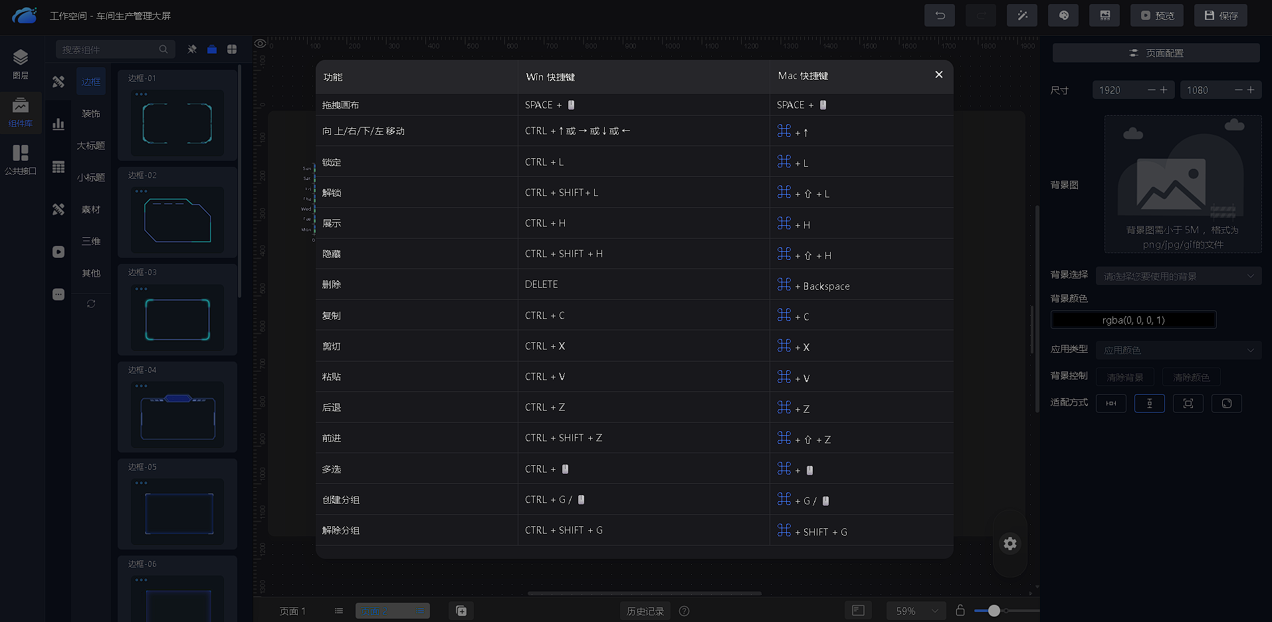1272x622 pixels.
Task: Toggle the grid layout view icon
Action: 232,49
